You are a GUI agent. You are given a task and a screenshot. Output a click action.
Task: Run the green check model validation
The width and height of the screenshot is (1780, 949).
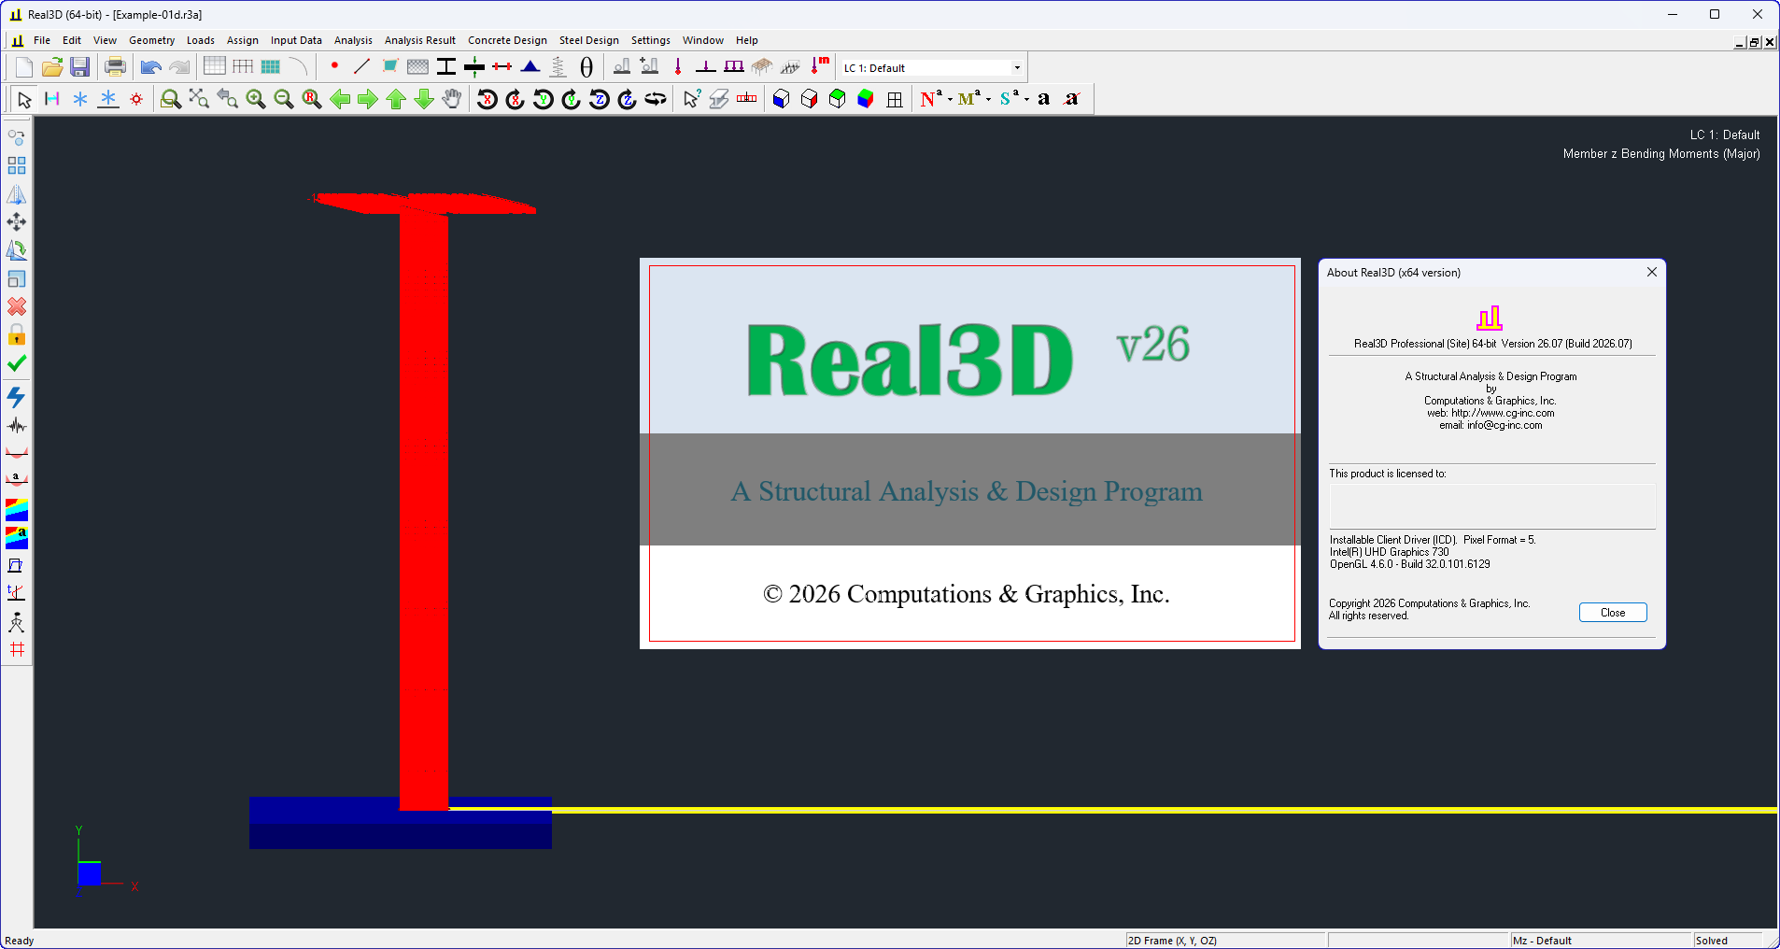(x=17, y=364)
